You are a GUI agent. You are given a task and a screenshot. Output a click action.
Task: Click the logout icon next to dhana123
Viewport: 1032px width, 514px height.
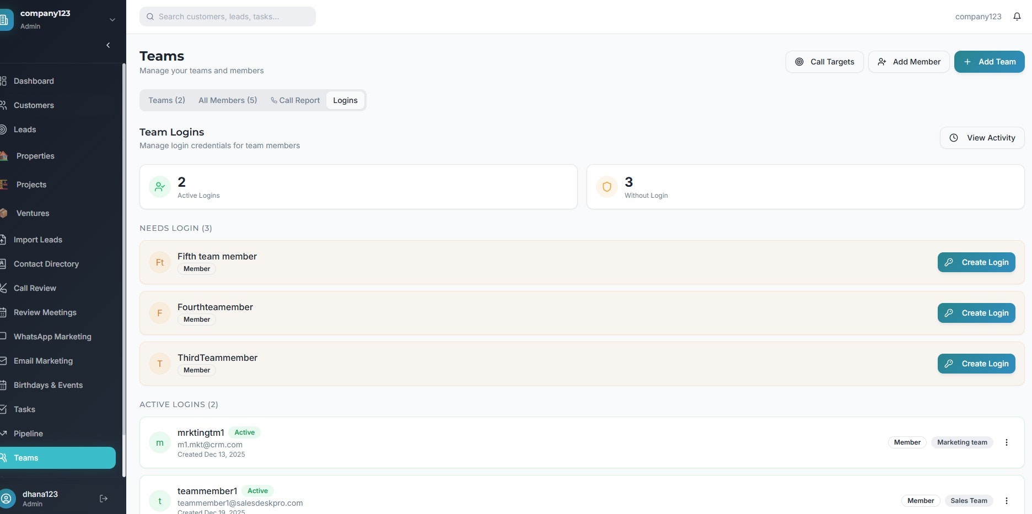(x=104, y=498)
